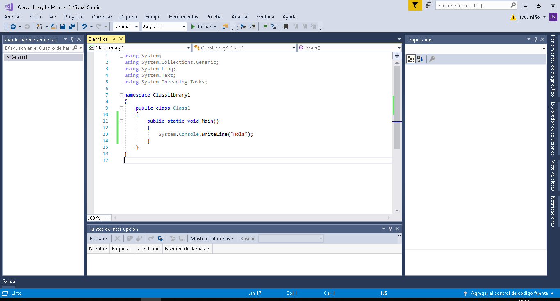Image resolution: width=560 pixels, height=301 pixels.
Task: Collapse the Main() method code region
Action: pyautogui.click(x=121, y=121)
